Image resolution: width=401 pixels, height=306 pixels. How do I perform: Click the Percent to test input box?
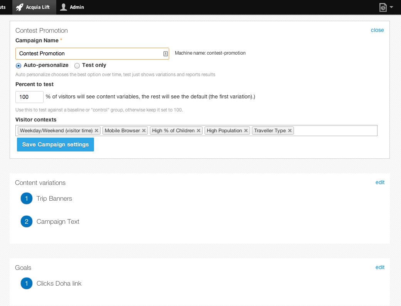29,97
